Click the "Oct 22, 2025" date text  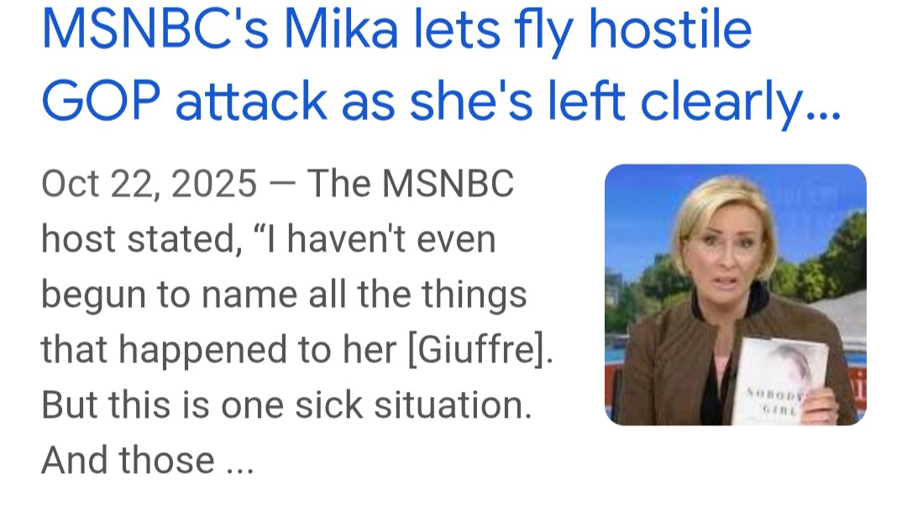click(x=149, y=185)
